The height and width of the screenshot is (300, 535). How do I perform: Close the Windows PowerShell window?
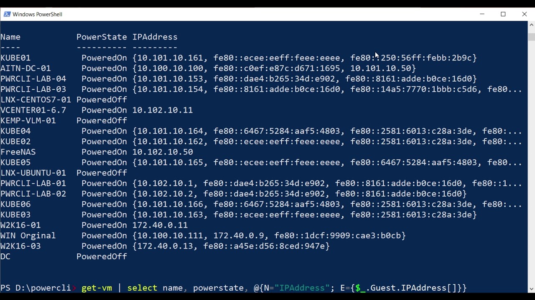tap(525, 14)
